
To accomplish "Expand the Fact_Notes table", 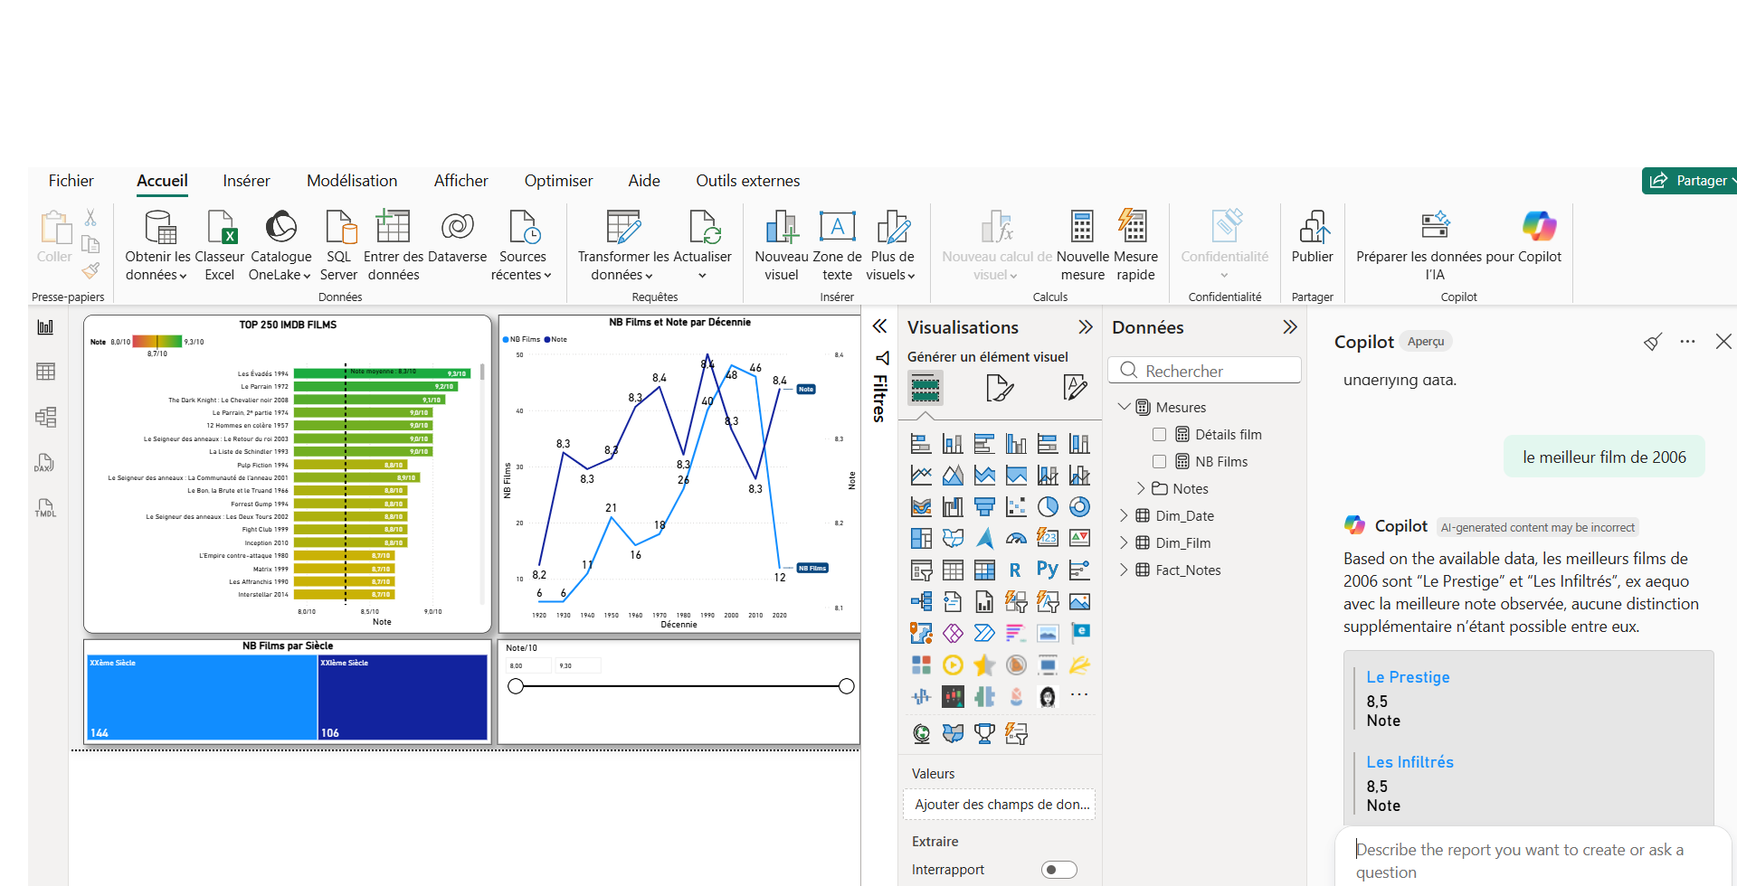I will (x=1125, y=570).
